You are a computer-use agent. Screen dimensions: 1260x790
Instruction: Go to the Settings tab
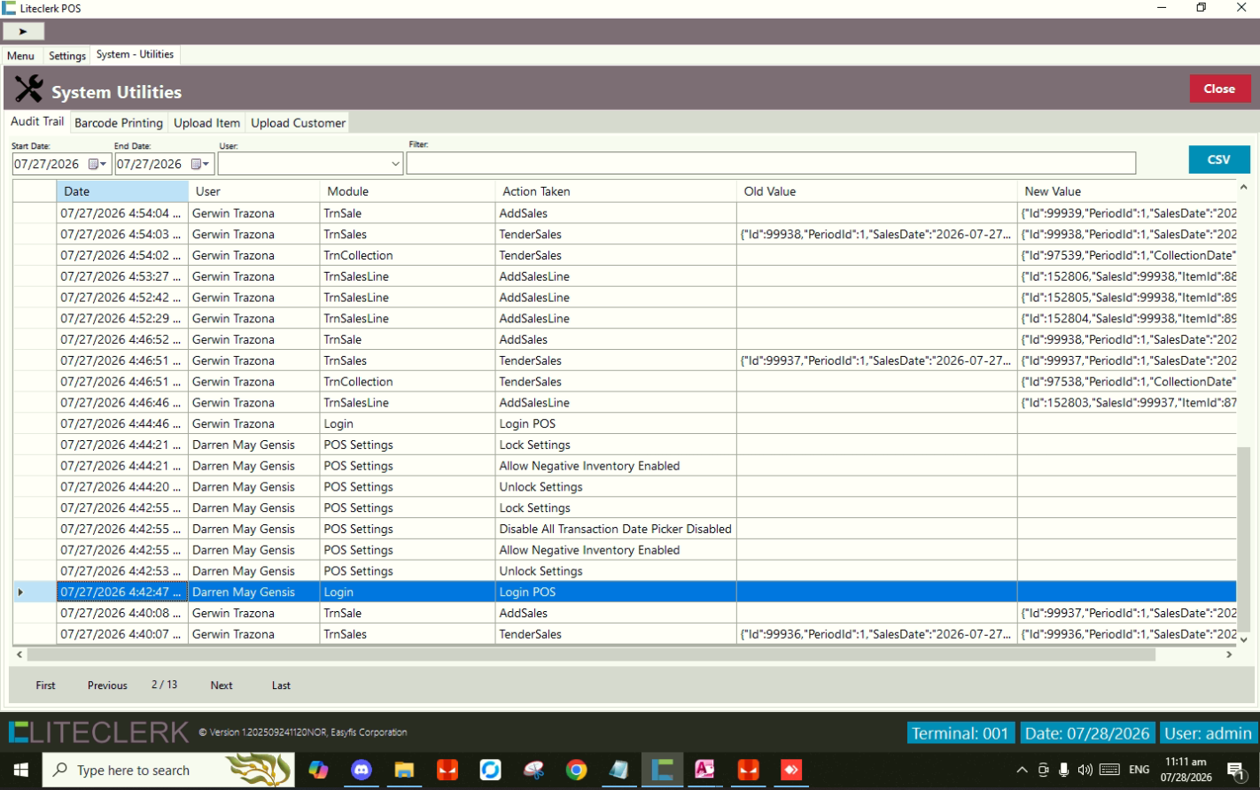pyautogui.click(x=67, y=56)
